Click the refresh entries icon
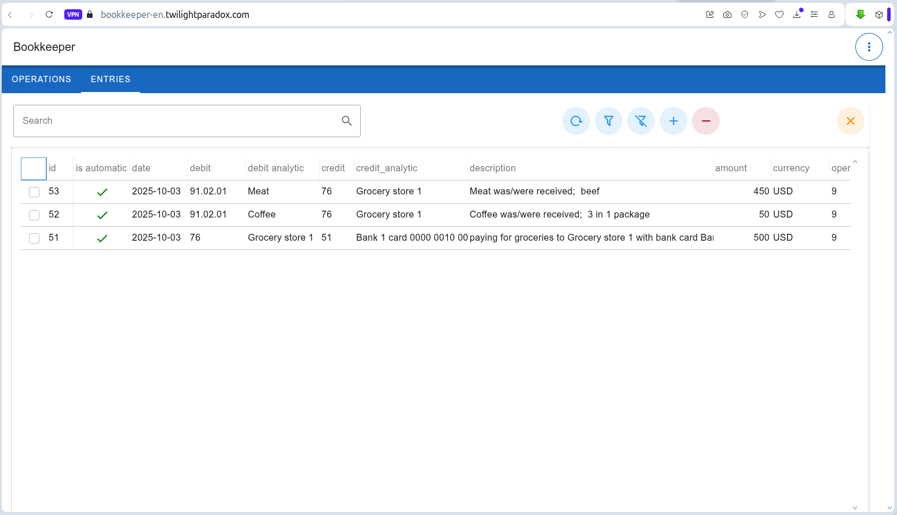 point(576,121)
